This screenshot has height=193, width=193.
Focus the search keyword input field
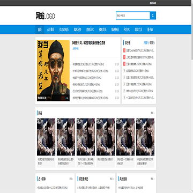click(133, 16)
